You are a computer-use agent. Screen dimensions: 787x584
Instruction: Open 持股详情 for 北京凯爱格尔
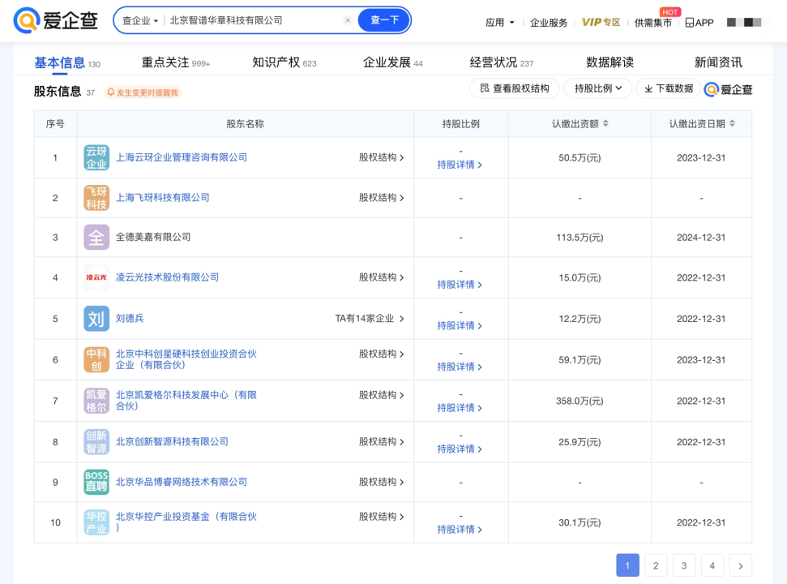pyautogui.click(x=460, y=408)
